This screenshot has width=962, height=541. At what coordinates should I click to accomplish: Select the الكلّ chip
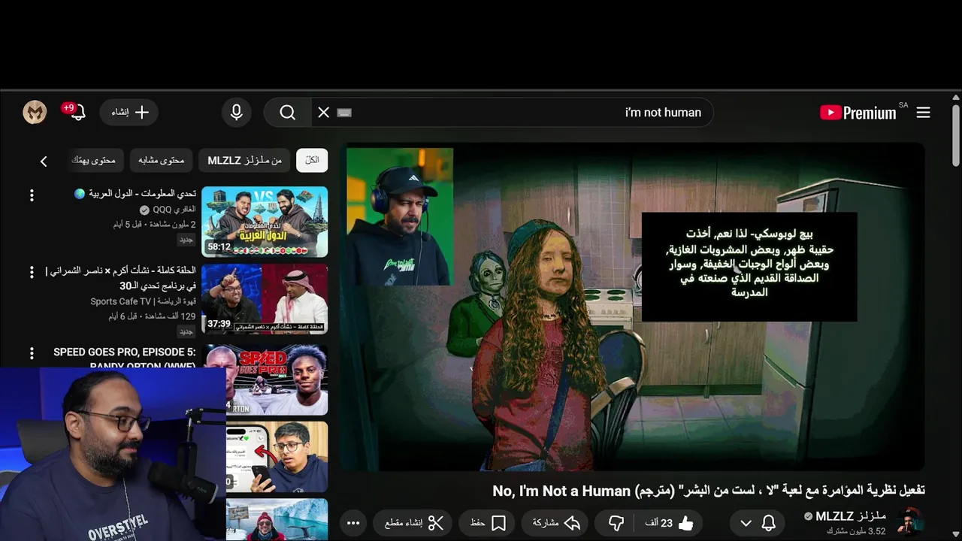[x=312, y=160]
